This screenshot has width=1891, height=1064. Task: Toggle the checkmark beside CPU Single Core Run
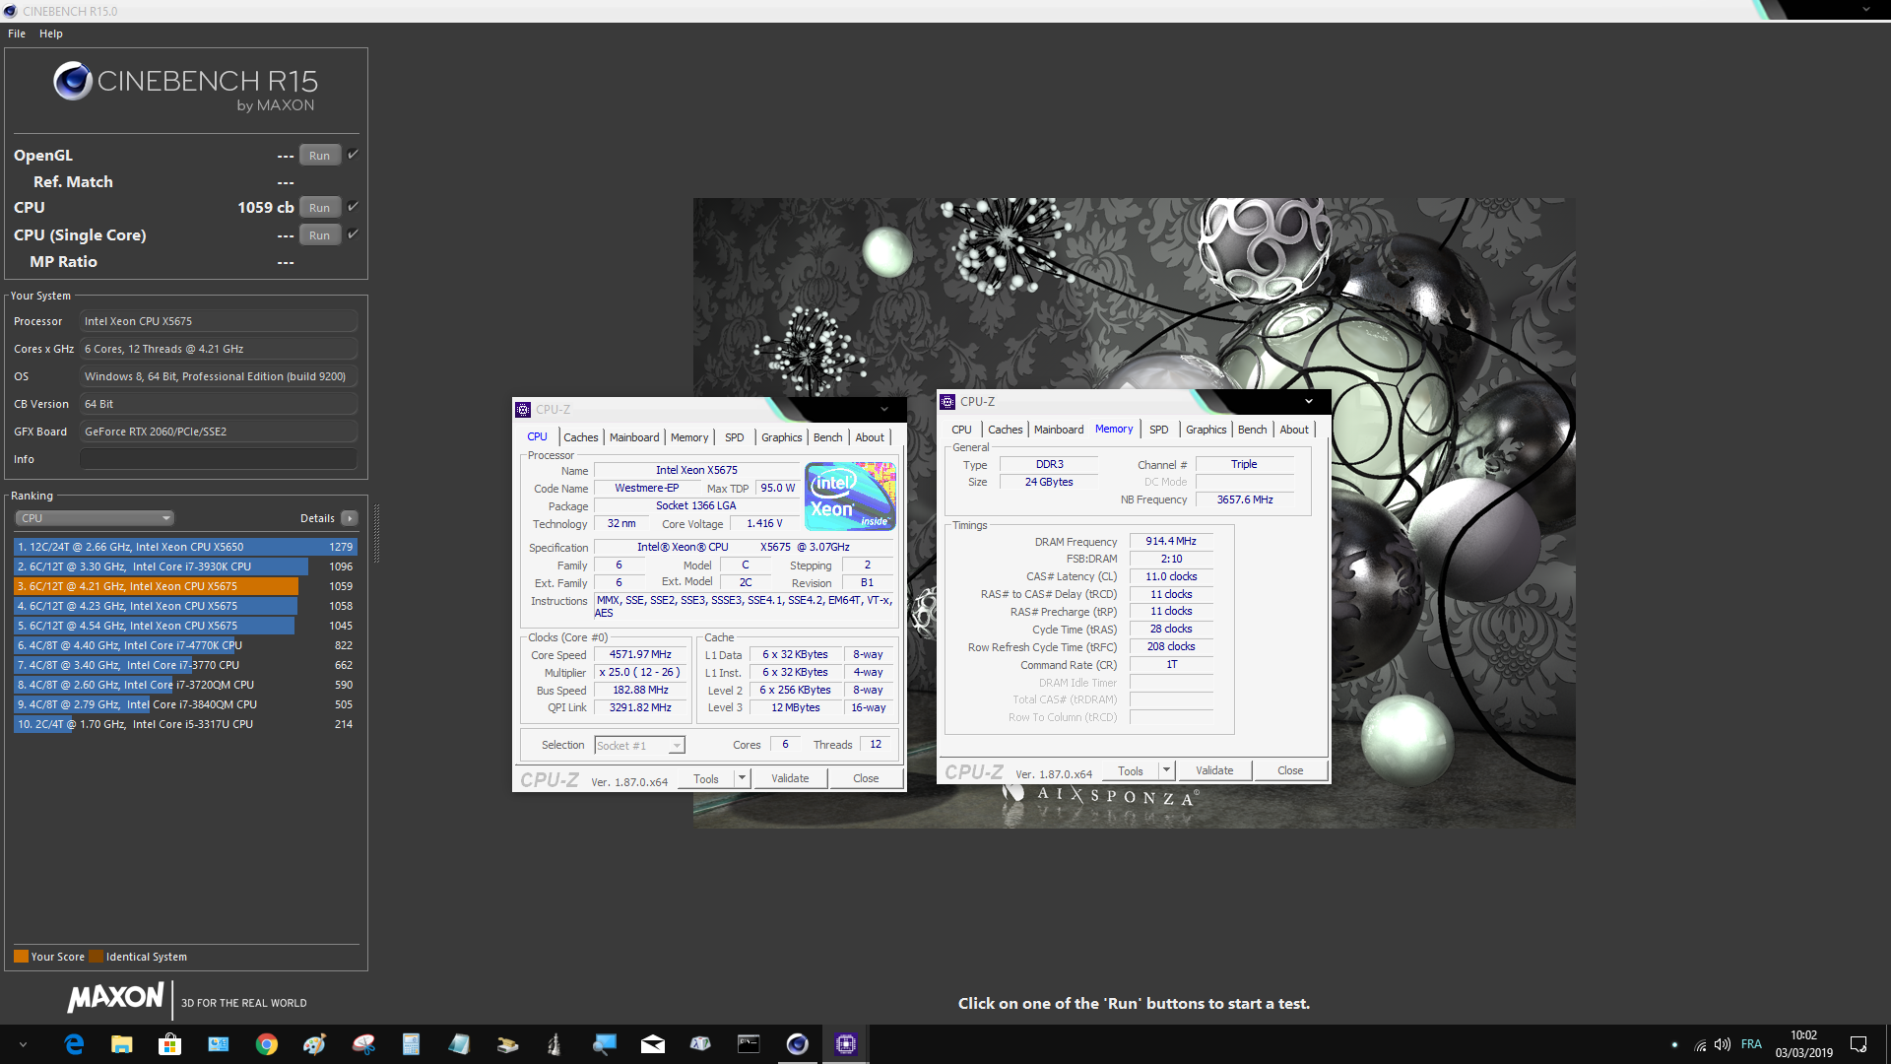click(352, 233)
